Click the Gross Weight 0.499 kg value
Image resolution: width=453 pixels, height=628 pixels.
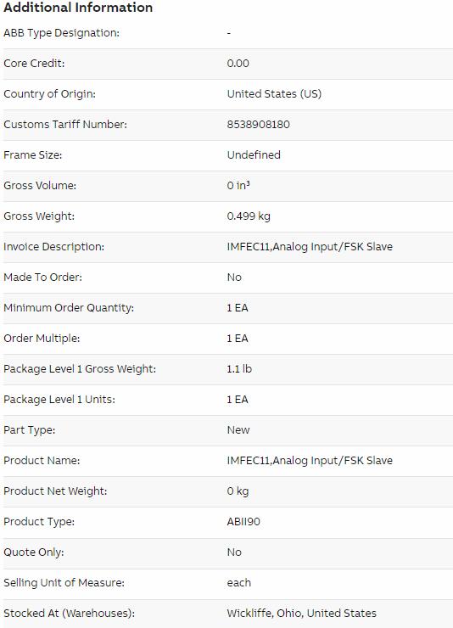click(249, 216)
